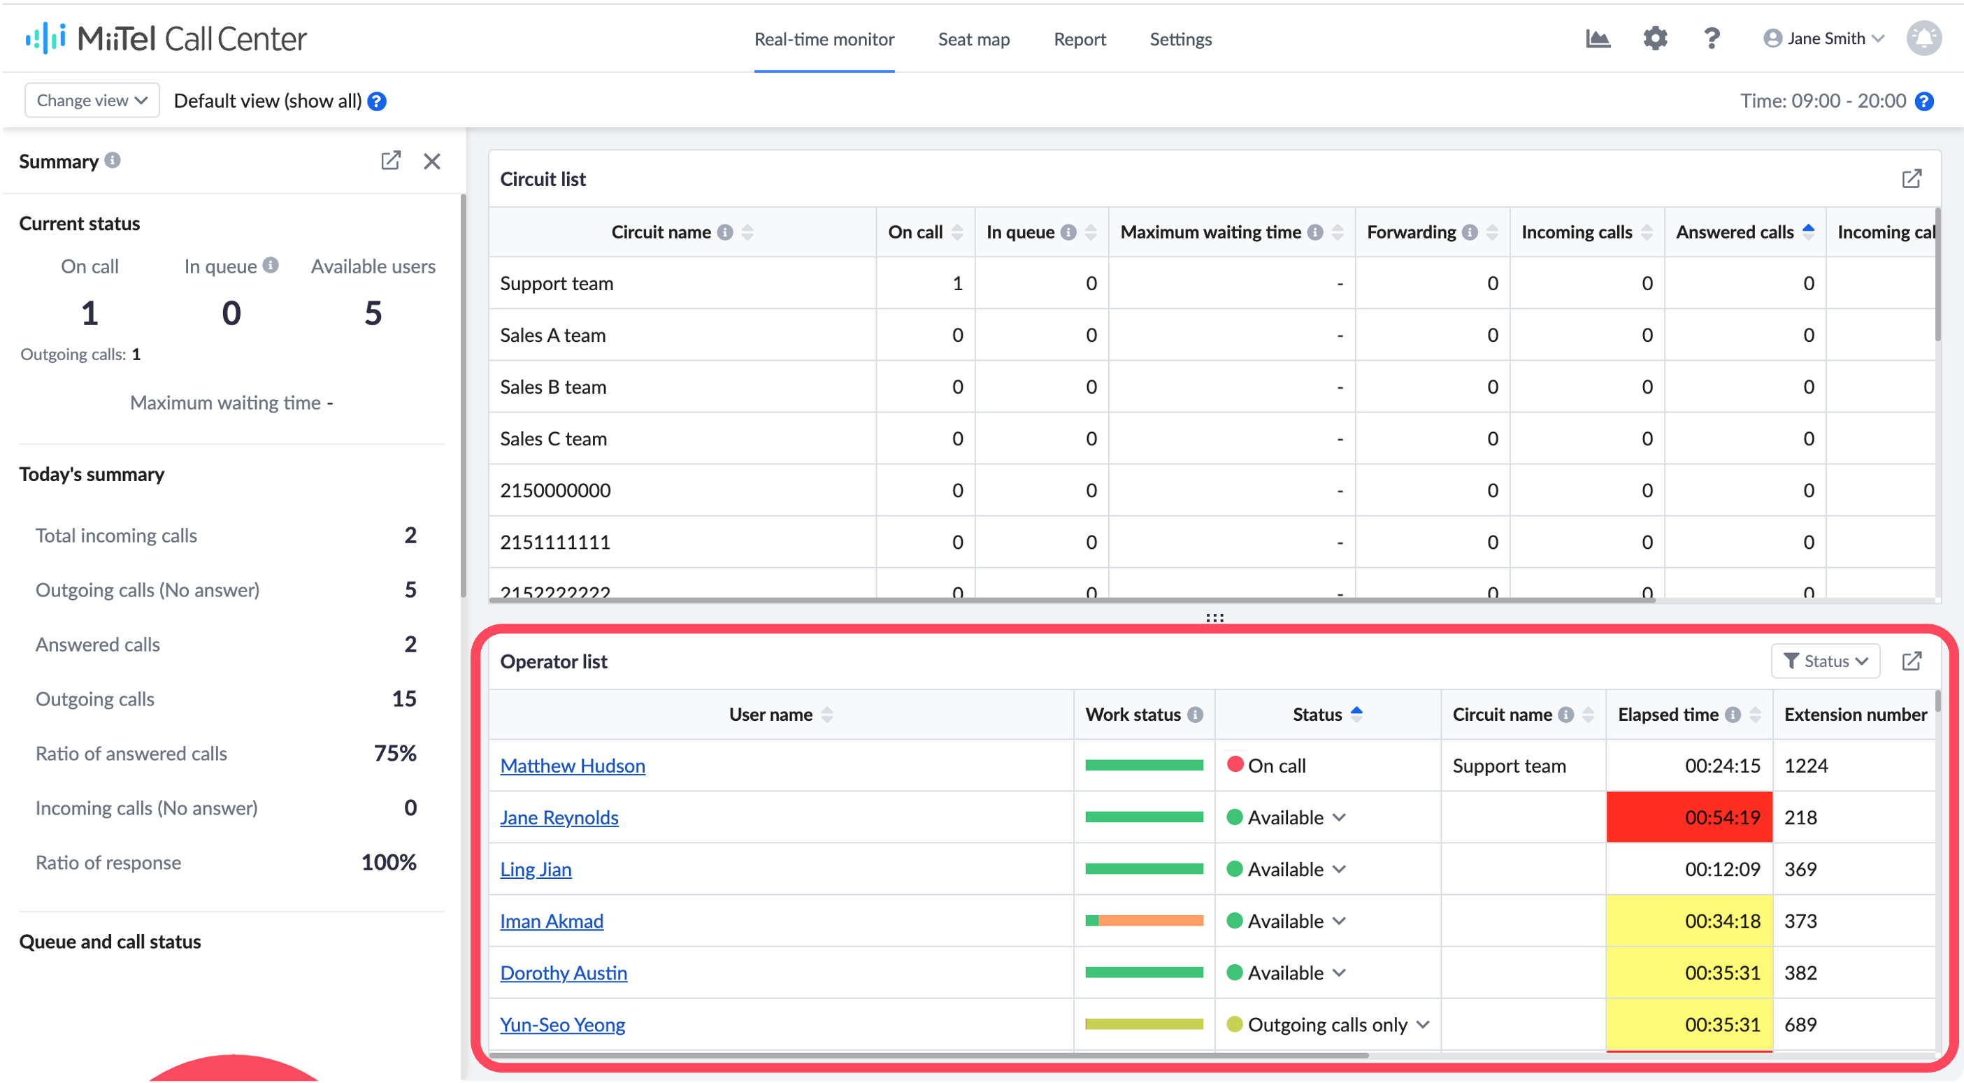Click info icon beside Summary title
The height and width of the screenshot is (1083, 1964).
[x=112, y=160]
